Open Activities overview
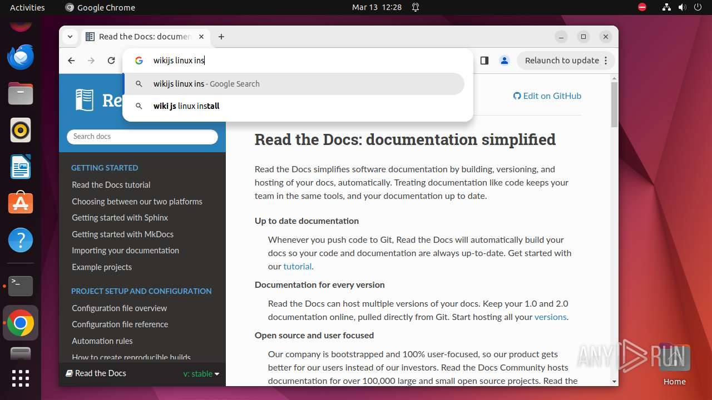712x400 pixels. coord(27,7)
